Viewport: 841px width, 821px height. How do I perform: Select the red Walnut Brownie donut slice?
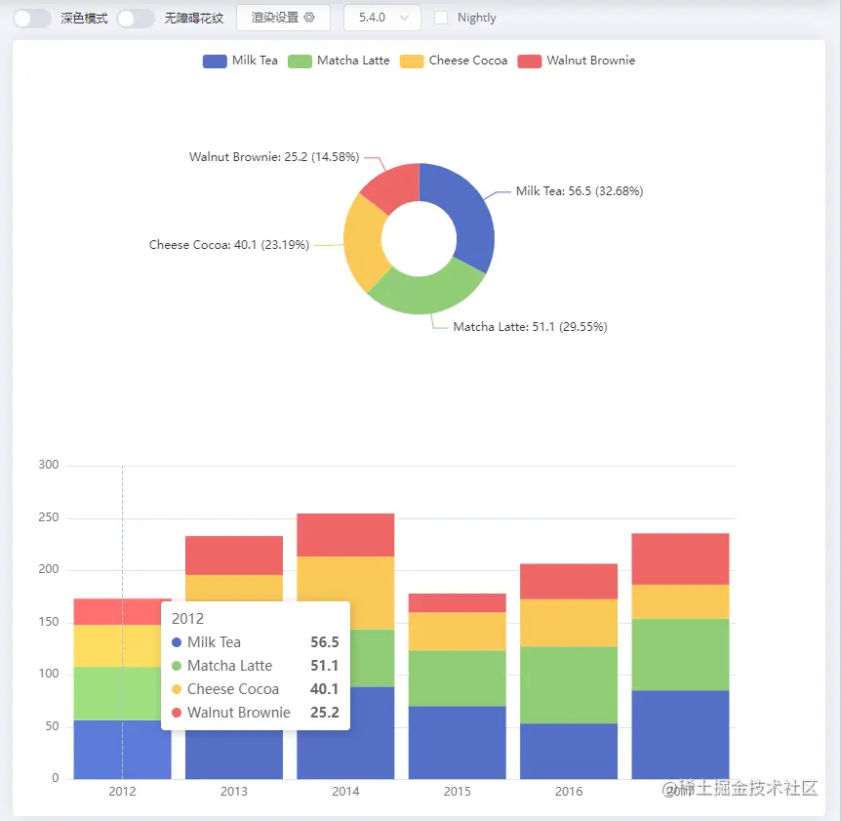tap(394, 185)
